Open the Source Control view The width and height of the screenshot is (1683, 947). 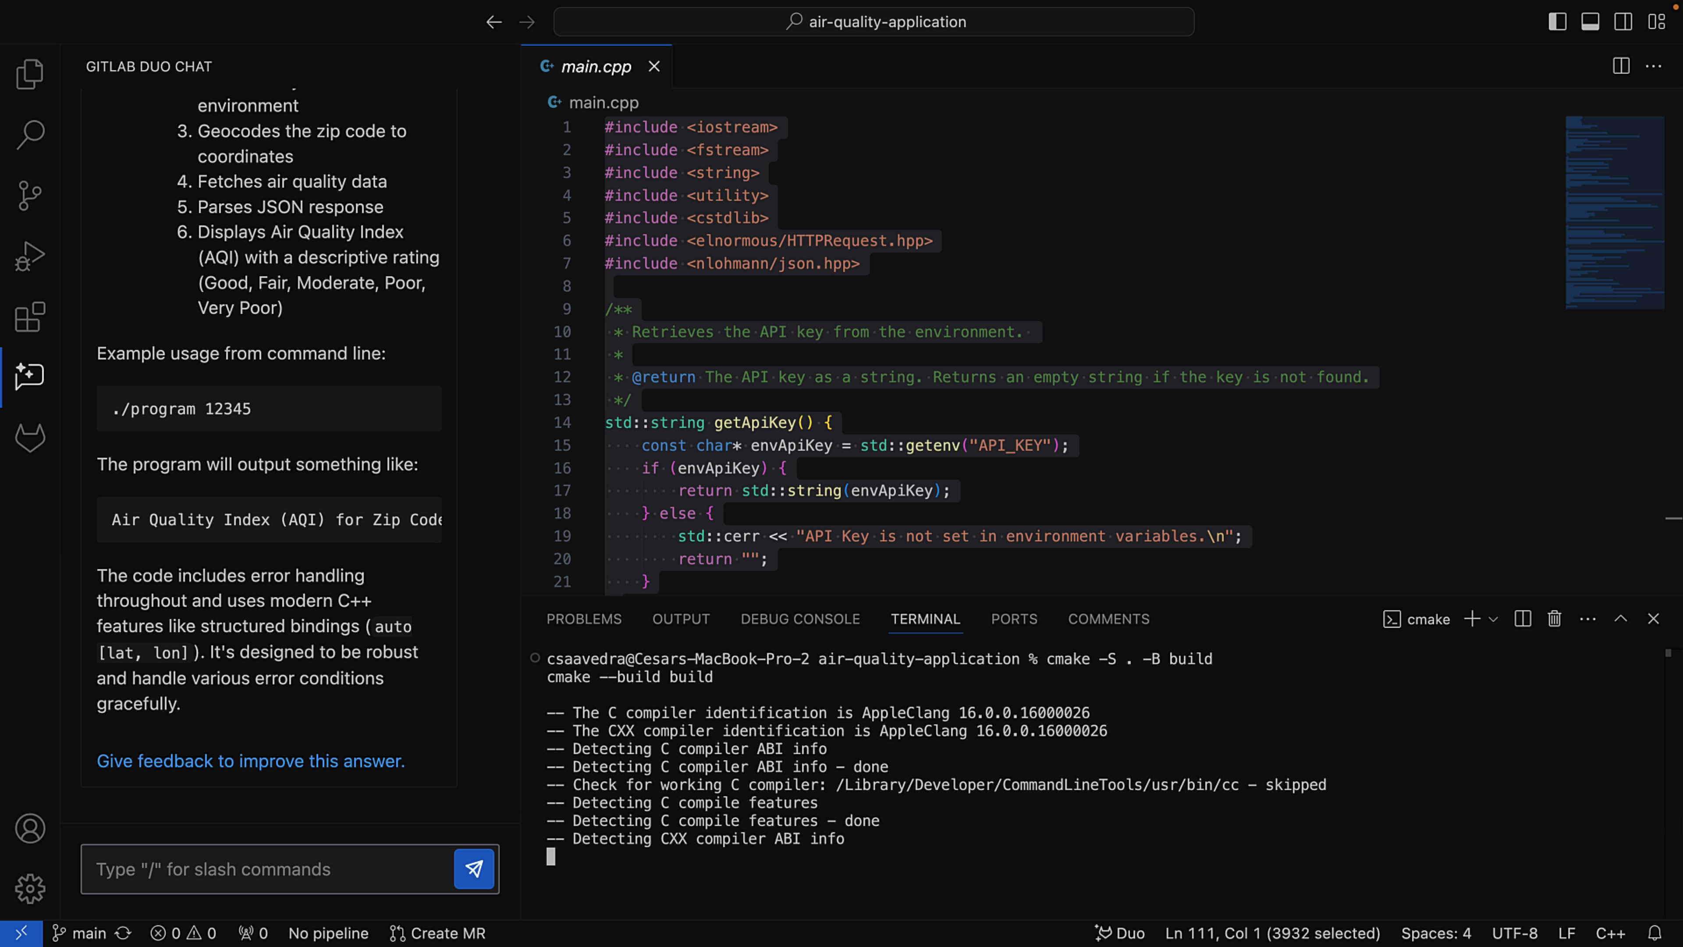click(x=29, y=196)
